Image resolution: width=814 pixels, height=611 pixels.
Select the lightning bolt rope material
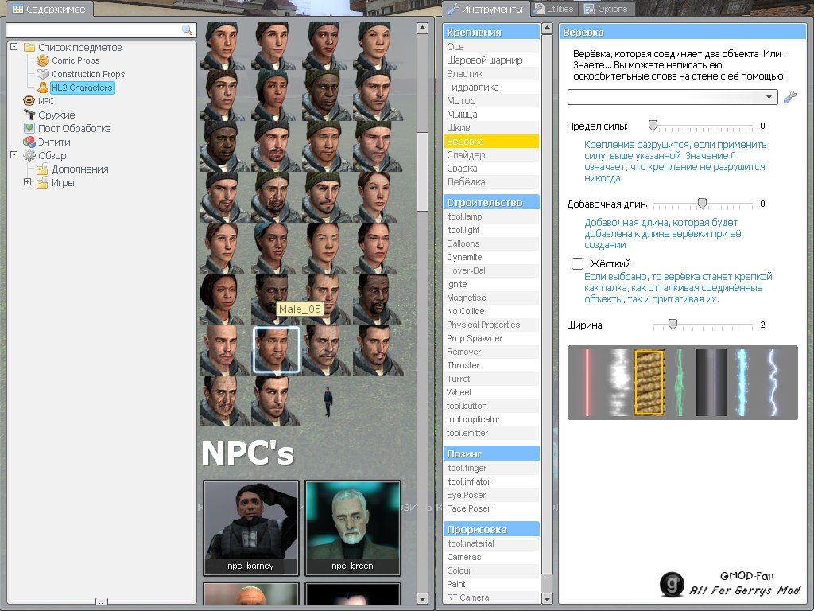click(x=773, y=383)
